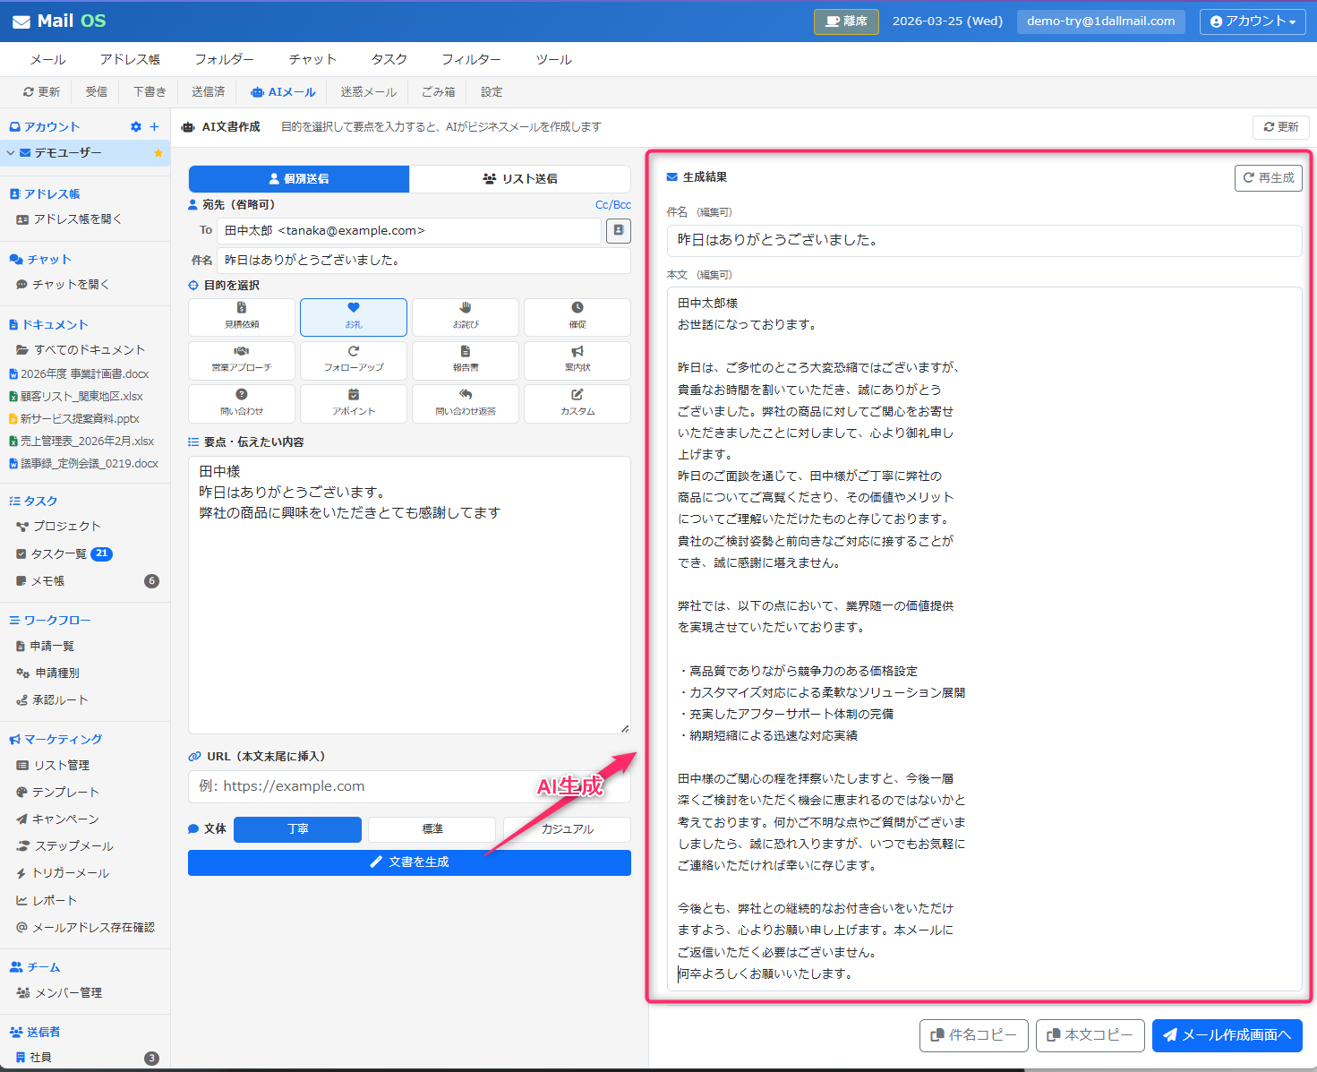
Task: Open address book icon beside To field
Action: (618, 231)
